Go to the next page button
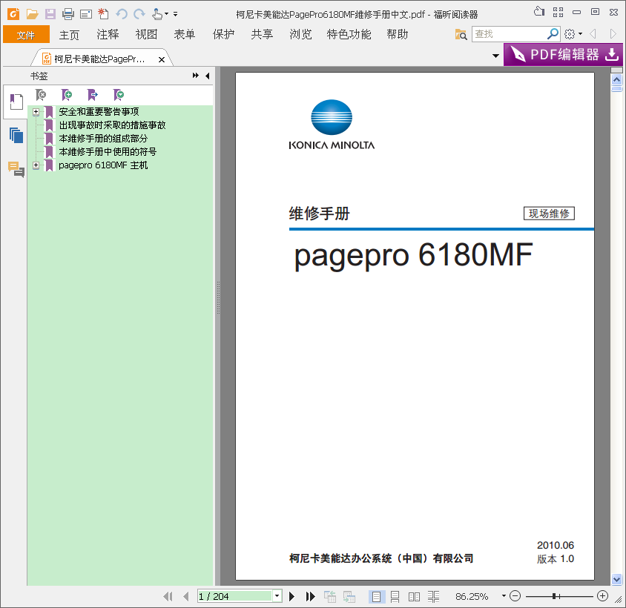626x608 pixels. pyautogui.click(x=291, y=596)
